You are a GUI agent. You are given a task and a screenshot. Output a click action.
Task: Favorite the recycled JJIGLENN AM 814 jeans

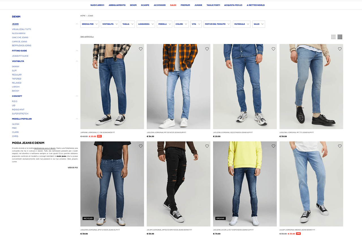(x=141, y=146)
